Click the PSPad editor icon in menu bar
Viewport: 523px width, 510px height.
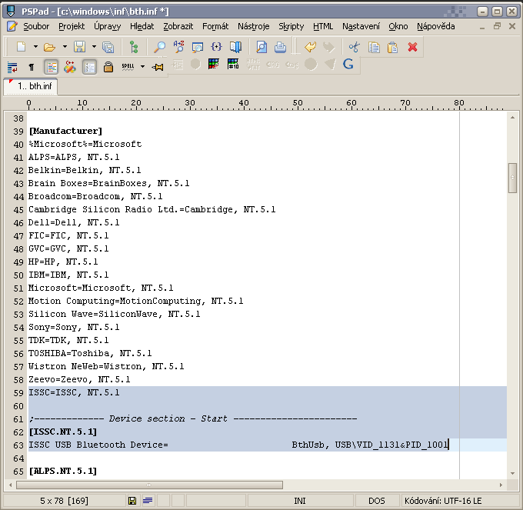(12, 26)
